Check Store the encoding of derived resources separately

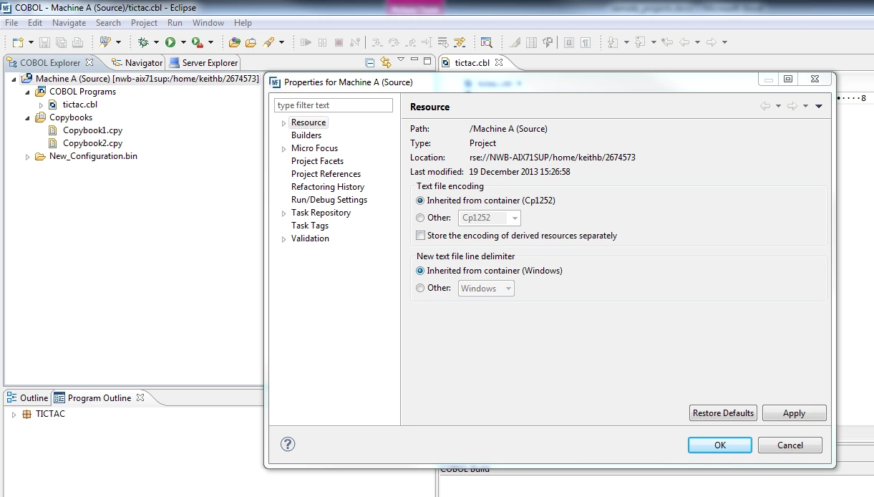click(420, 236)
